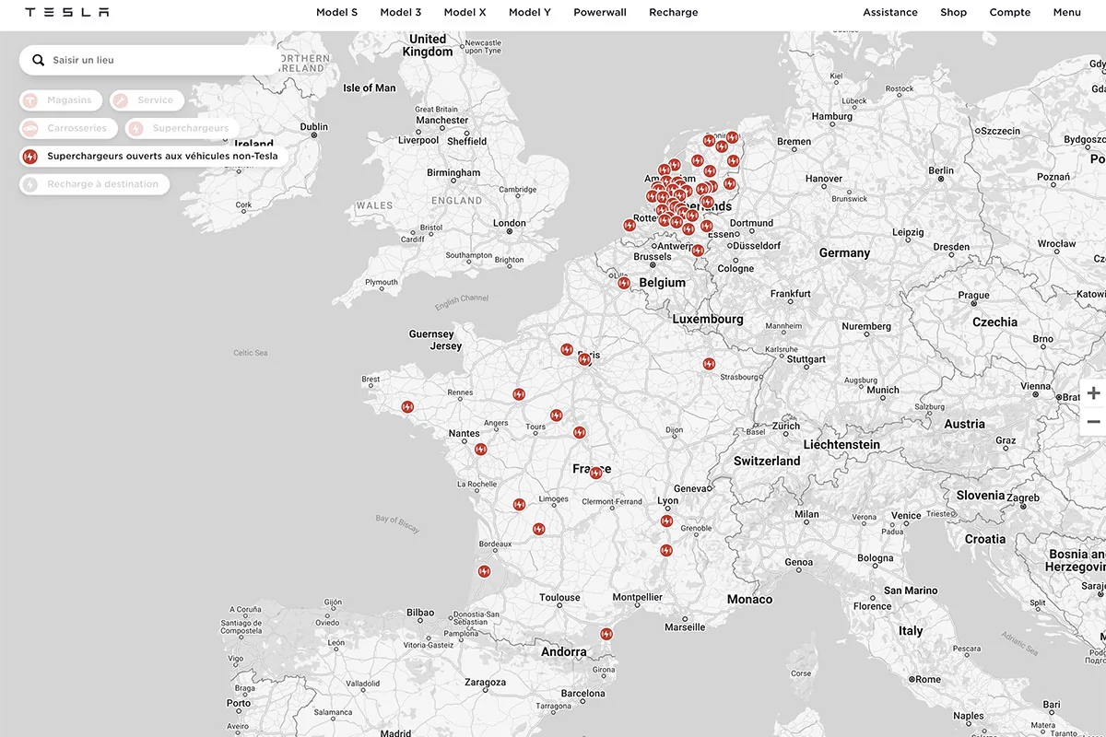Select the Supercharger marker west of Rotterdam
The height and width of the screenshot is (737, 1106).
point(629,225)
